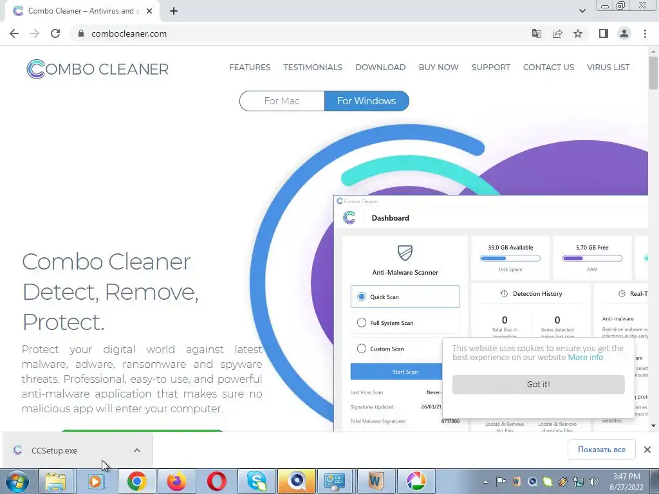The height and width of the screenshot is (494, 659).
Task: Open a new browser tab
Action: coord(174,11)
